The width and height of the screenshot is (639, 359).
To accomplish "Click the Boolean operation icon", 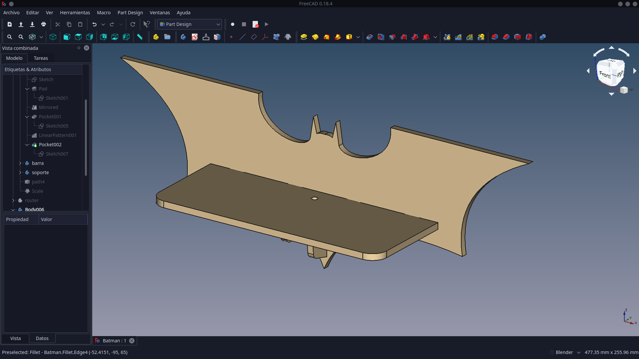I will pyautogui.click(x=542, y=37).
